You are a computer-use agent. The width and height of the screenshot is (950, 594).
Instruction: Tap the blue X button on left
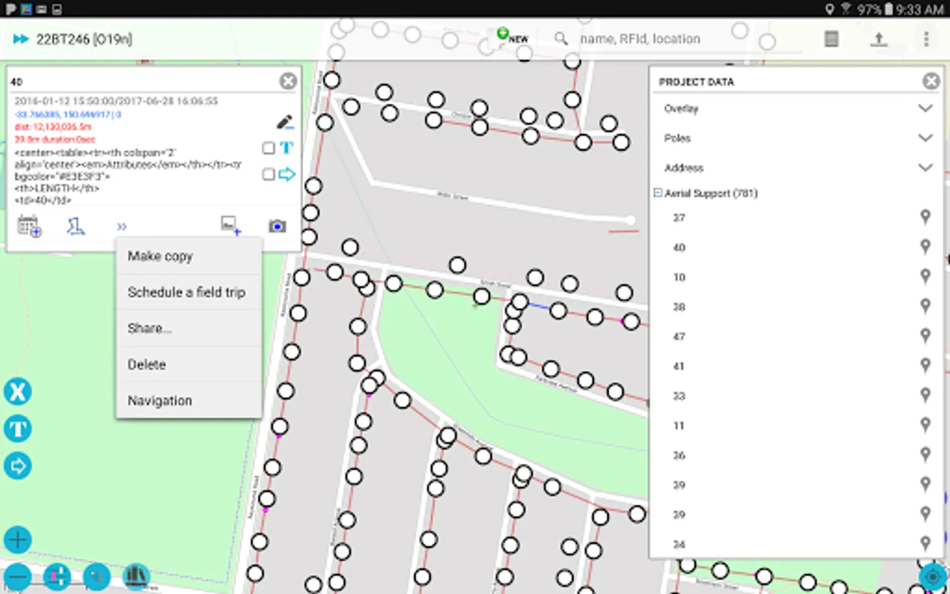click(18, 391)
